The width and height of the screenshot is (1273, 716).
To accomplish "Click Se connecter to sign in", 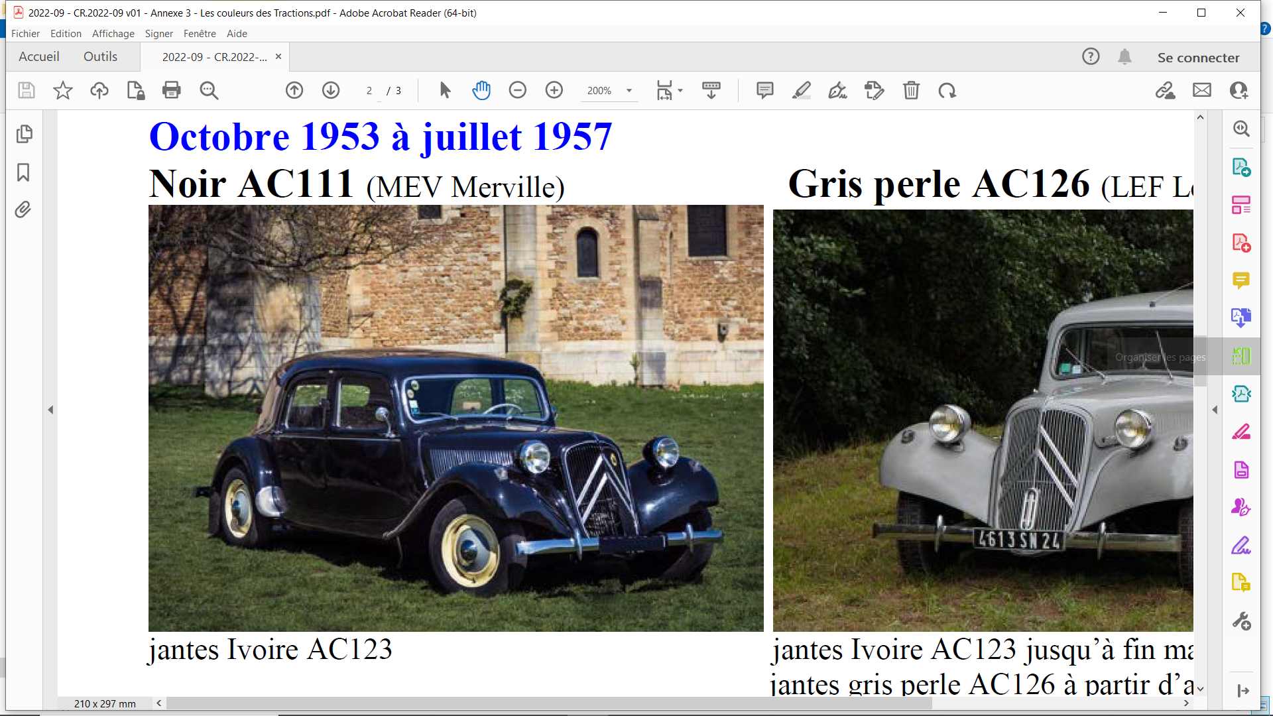I will (x=1198, y=58).
